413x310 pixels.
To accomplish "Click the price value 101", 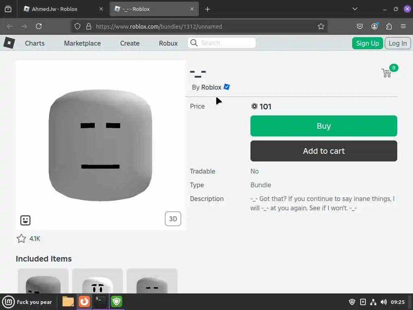I will [x=265, y=107].
